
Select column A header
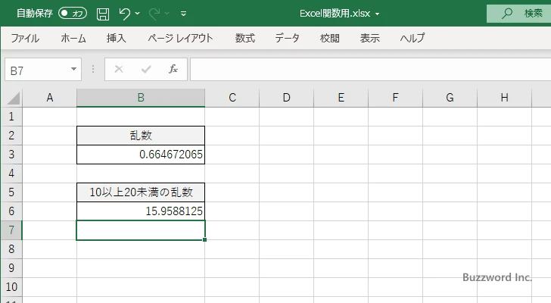tap(49, 98)
